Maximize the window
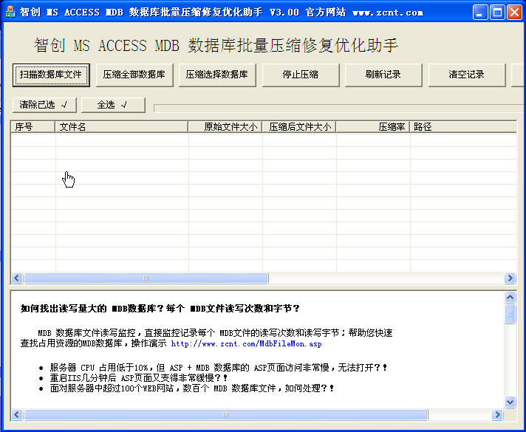Viewport: 526px width, 432px height. tap(497, 13)
